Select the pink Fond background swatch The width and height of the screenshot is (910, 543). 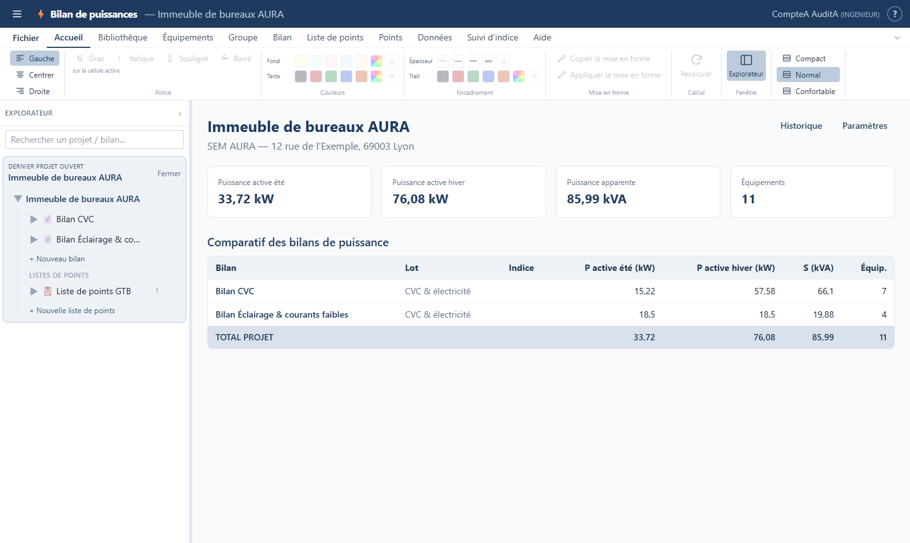click(331, 61)
